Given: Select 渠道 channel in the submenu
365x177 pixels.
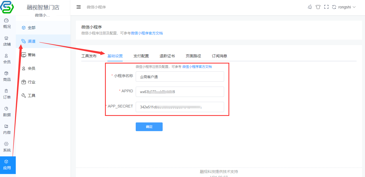Looking at the screenshot, I should (x=43, y=41).
